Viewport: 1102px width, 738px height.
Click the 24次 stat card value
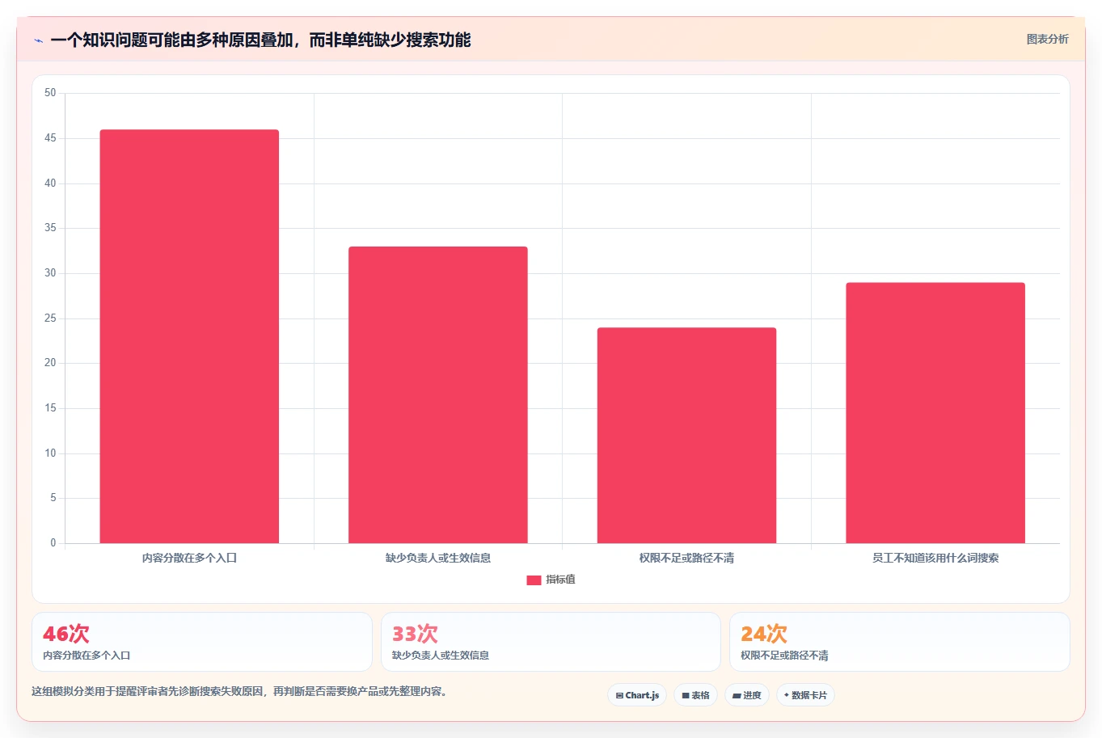[x=764, y=634]
